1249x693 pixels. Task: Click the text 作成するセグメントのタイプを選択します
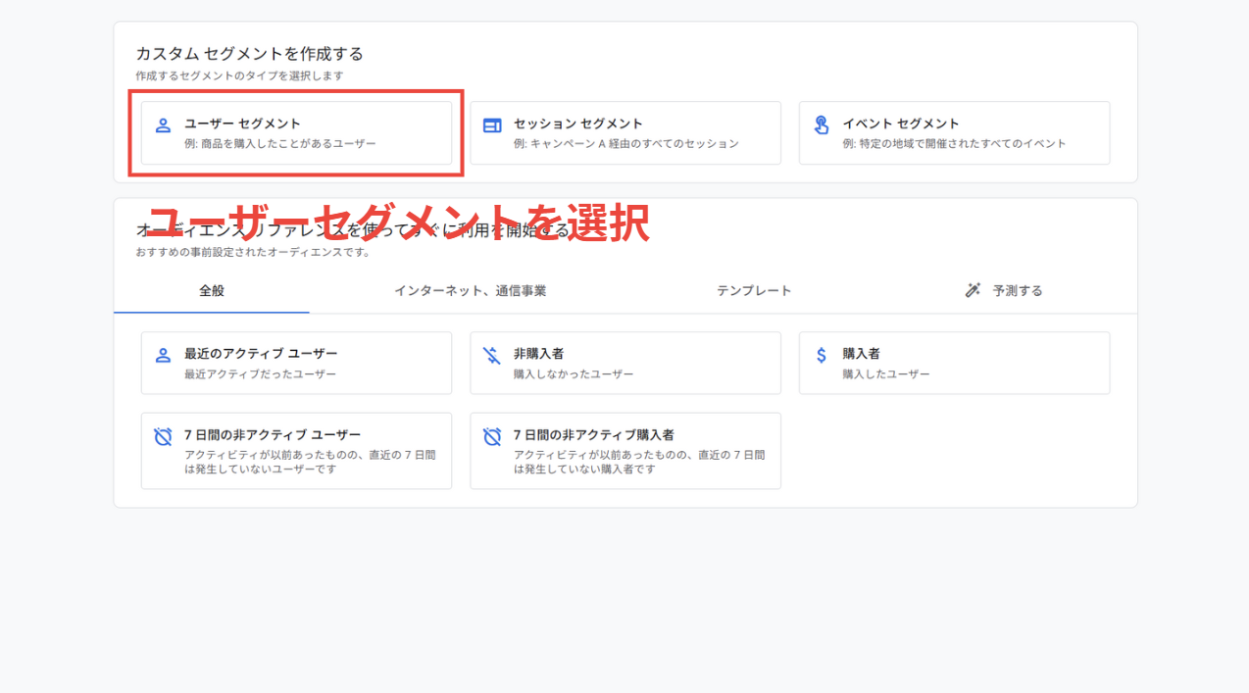(240, 75)
